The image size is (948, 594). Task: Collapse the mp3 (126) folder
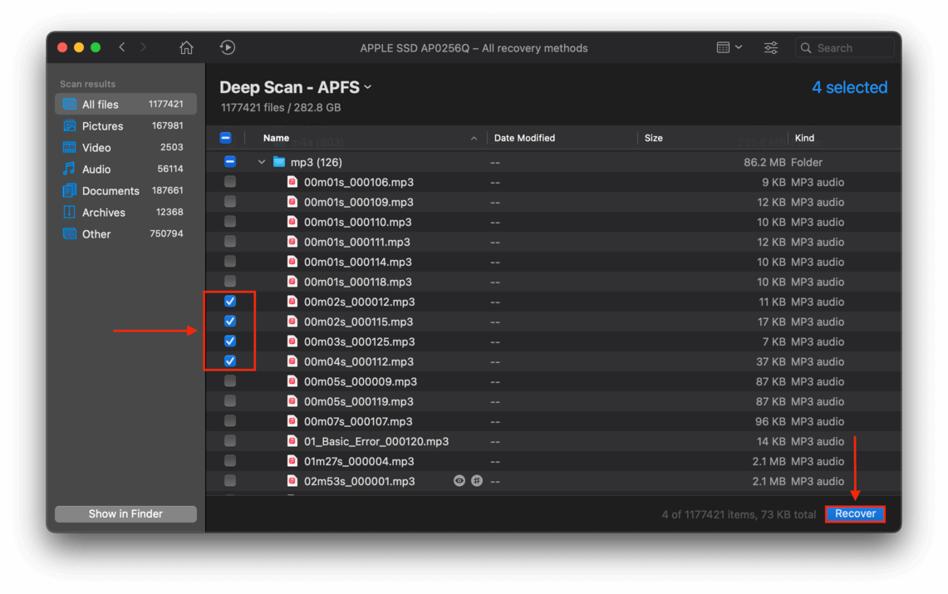click(261, 162)
